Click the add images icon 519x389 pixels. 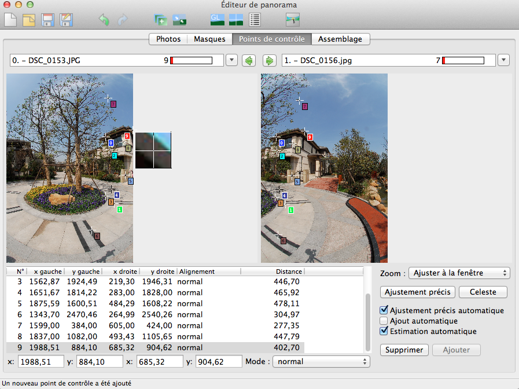pyautogui.click(x=160, y=20)
